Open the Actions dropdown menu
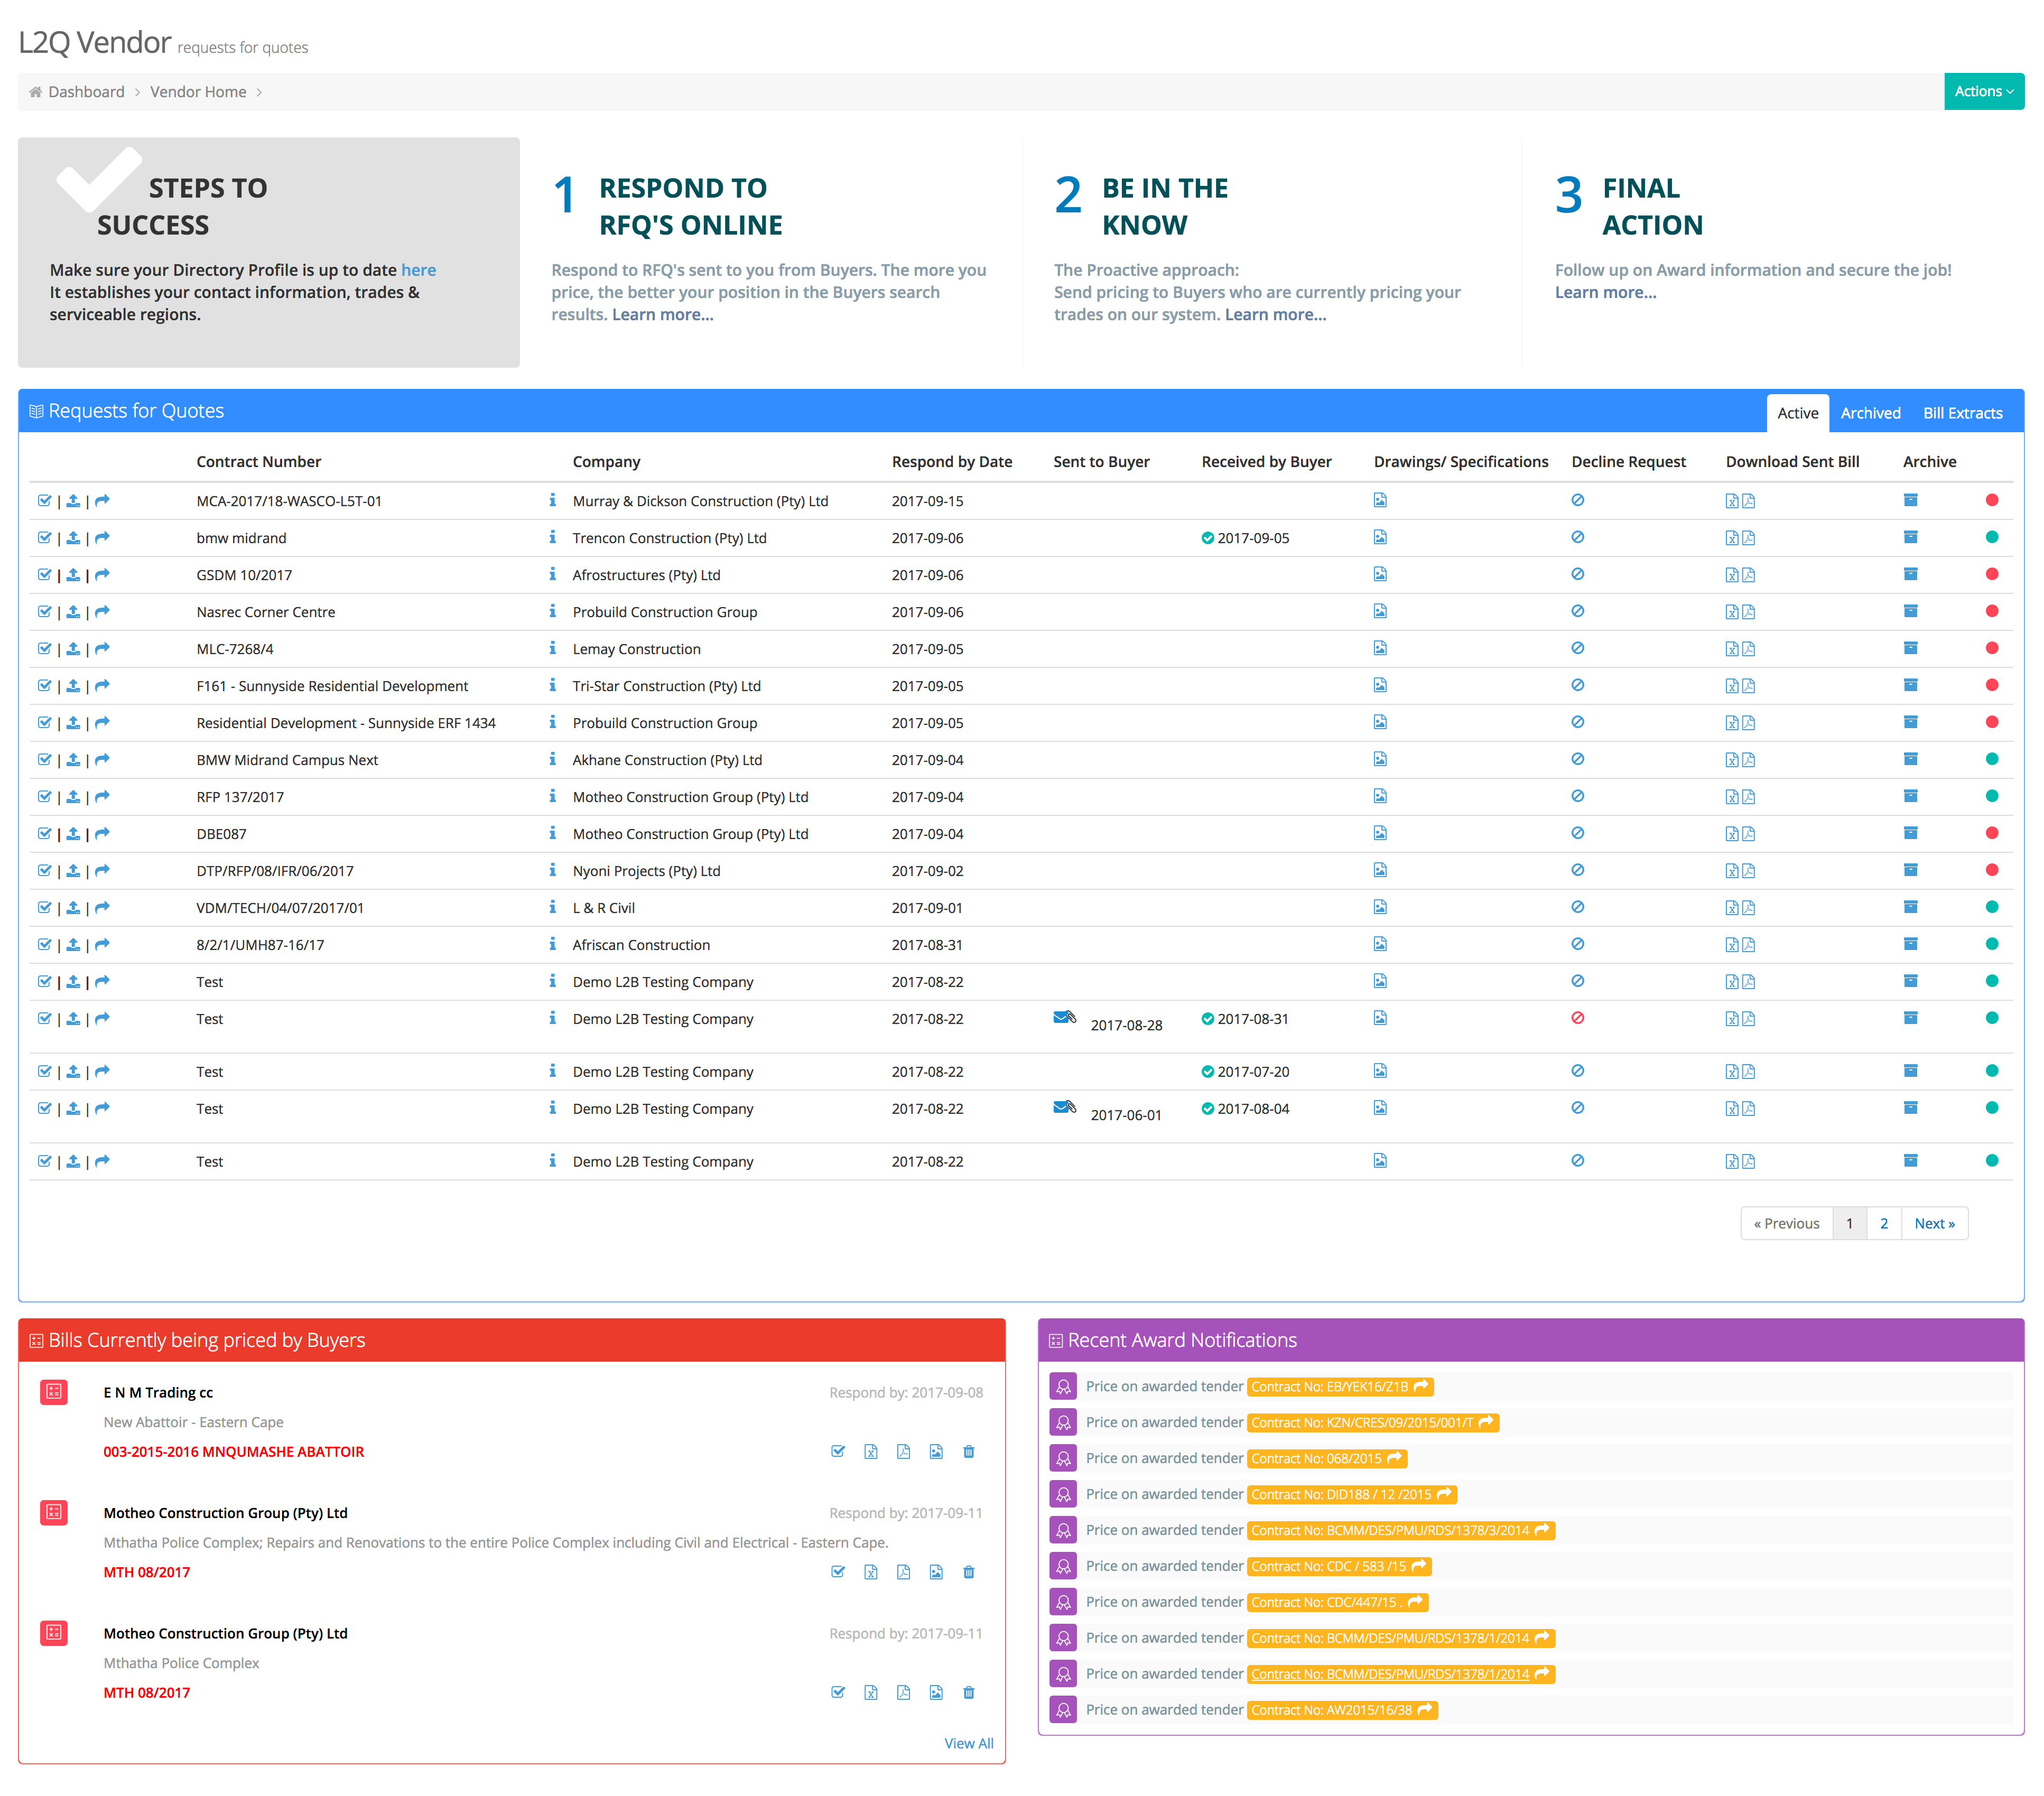The height and width of the screenshot is (1796, 2044). (1983, 91)
